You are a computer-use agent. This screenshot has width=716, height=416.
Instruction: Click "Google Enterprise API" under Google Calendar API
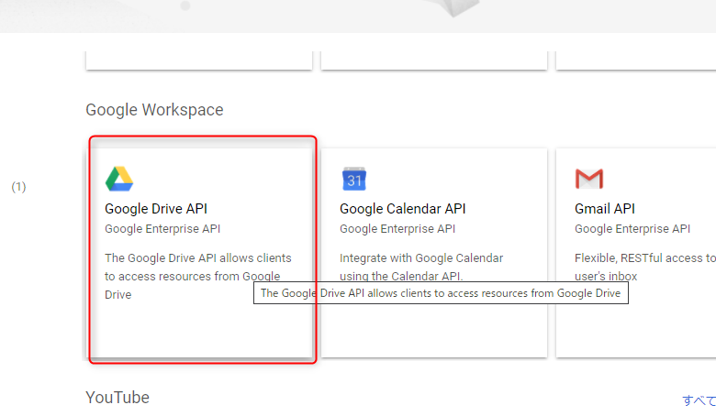pos(397,229)
